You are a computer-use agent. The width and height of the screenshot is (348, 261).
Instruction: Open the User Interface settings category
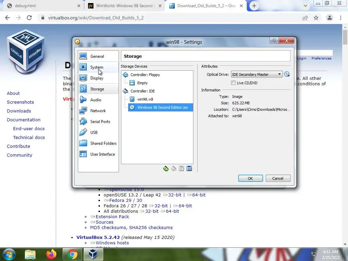(98, 154)
